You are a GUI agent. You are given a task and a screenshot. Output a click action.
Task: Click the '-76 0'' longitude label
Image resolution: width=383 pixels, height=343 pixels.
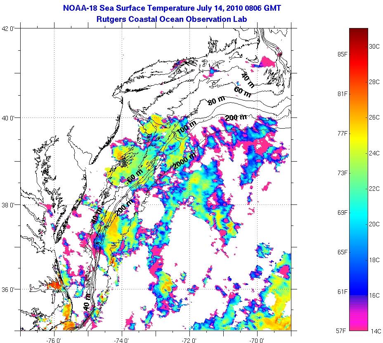pos(54,340)
